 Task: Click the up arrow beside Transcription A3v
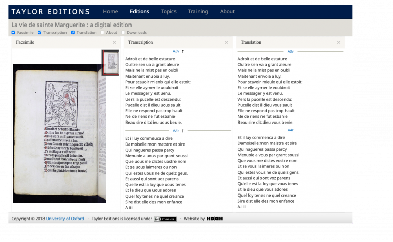[183, 51]
